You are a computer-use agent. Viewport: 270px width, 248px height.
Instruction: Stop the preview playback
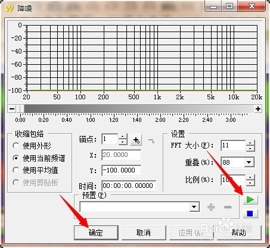(x=250, y=214)
